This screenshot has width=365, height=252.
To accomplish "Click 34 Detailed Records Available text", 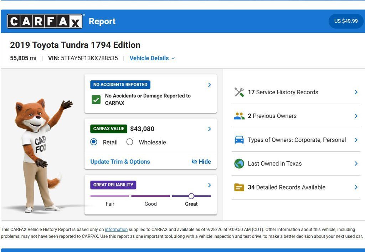I will (x=287, y=187).
